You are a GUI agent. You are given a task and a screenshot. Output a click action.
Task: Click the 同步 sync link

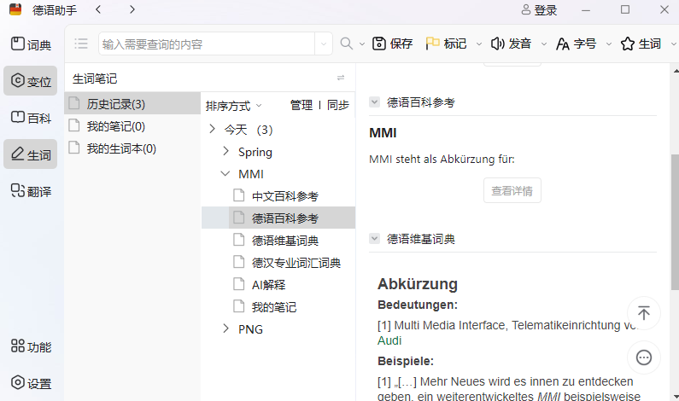click(x=338, y=106)
